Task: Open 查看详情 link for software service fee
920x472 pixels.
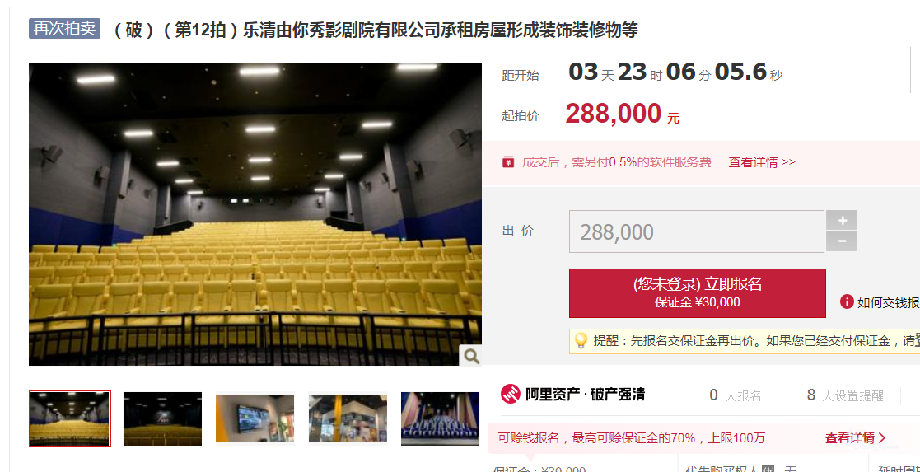Action: pos(762,162)
